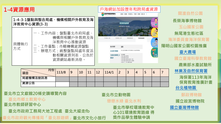Open the purple cartoon side badge
Screen dimensions: 221x124
(x=154, y=23)
